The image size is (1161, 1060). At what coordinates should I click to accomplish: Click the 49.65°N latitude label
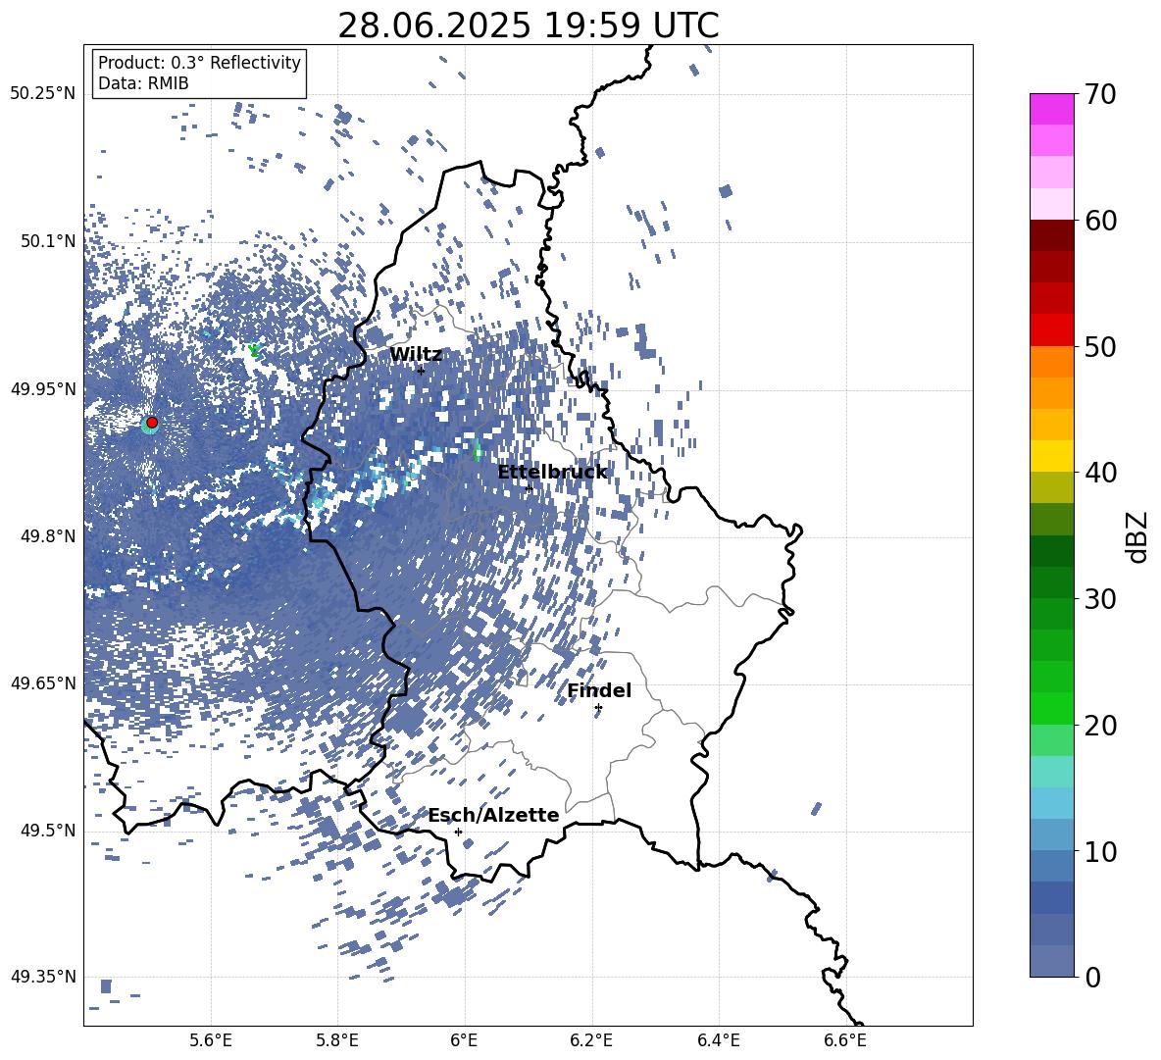coord(43,683)
